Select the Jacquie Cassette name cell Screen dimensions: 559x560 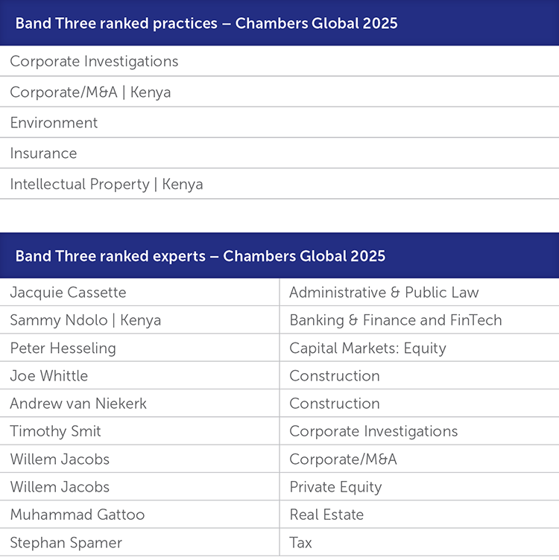pos(139,292)
